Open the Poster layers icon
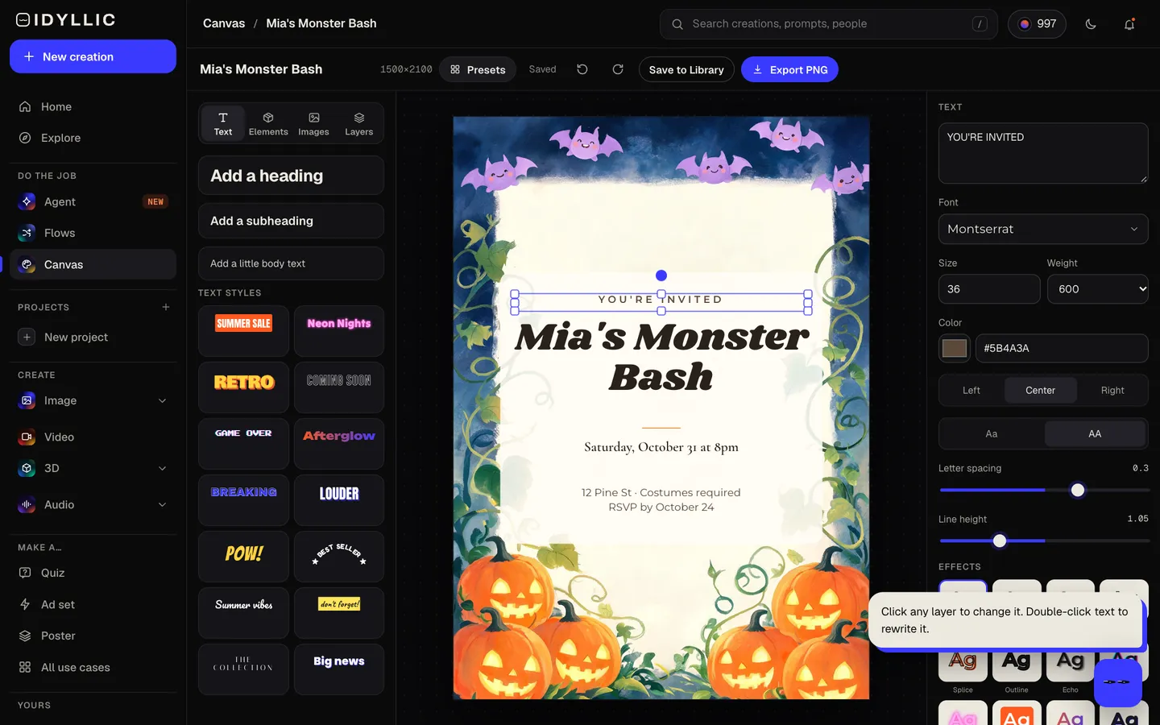The image size is (1160, 725). 25,636
